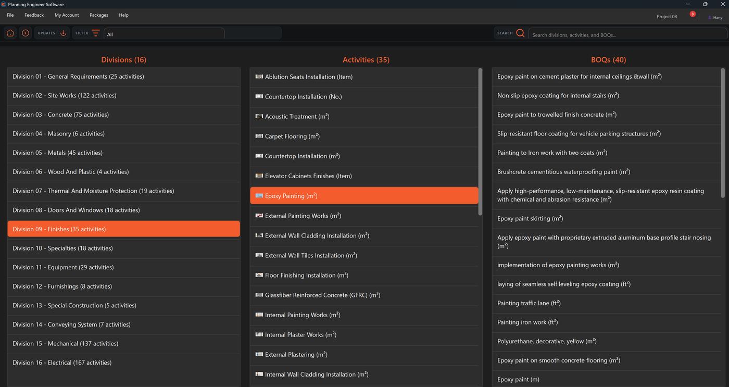Screen dimensions: 729x387
Task: Open the filter dropdown showing All
Action: (x=164, y=34)
